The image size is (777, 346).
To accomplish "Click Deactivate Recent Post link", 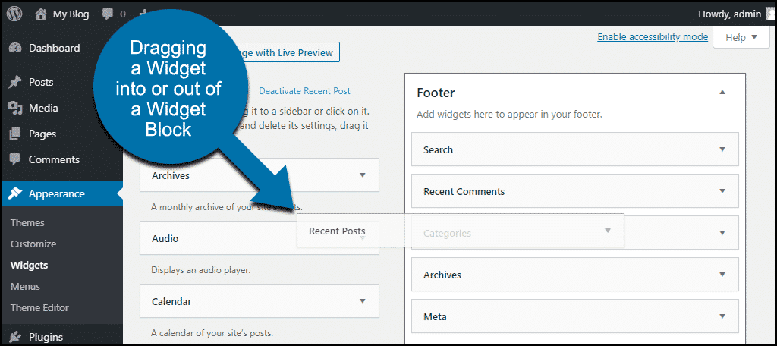I will pos(304,91).
